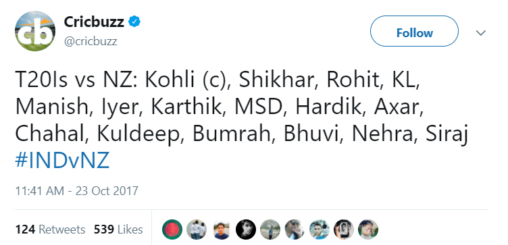Viewport: 508px width, 245px height.
Task: Open the avatar with blue-tinted selfie
Action: [x=319, y=229]
